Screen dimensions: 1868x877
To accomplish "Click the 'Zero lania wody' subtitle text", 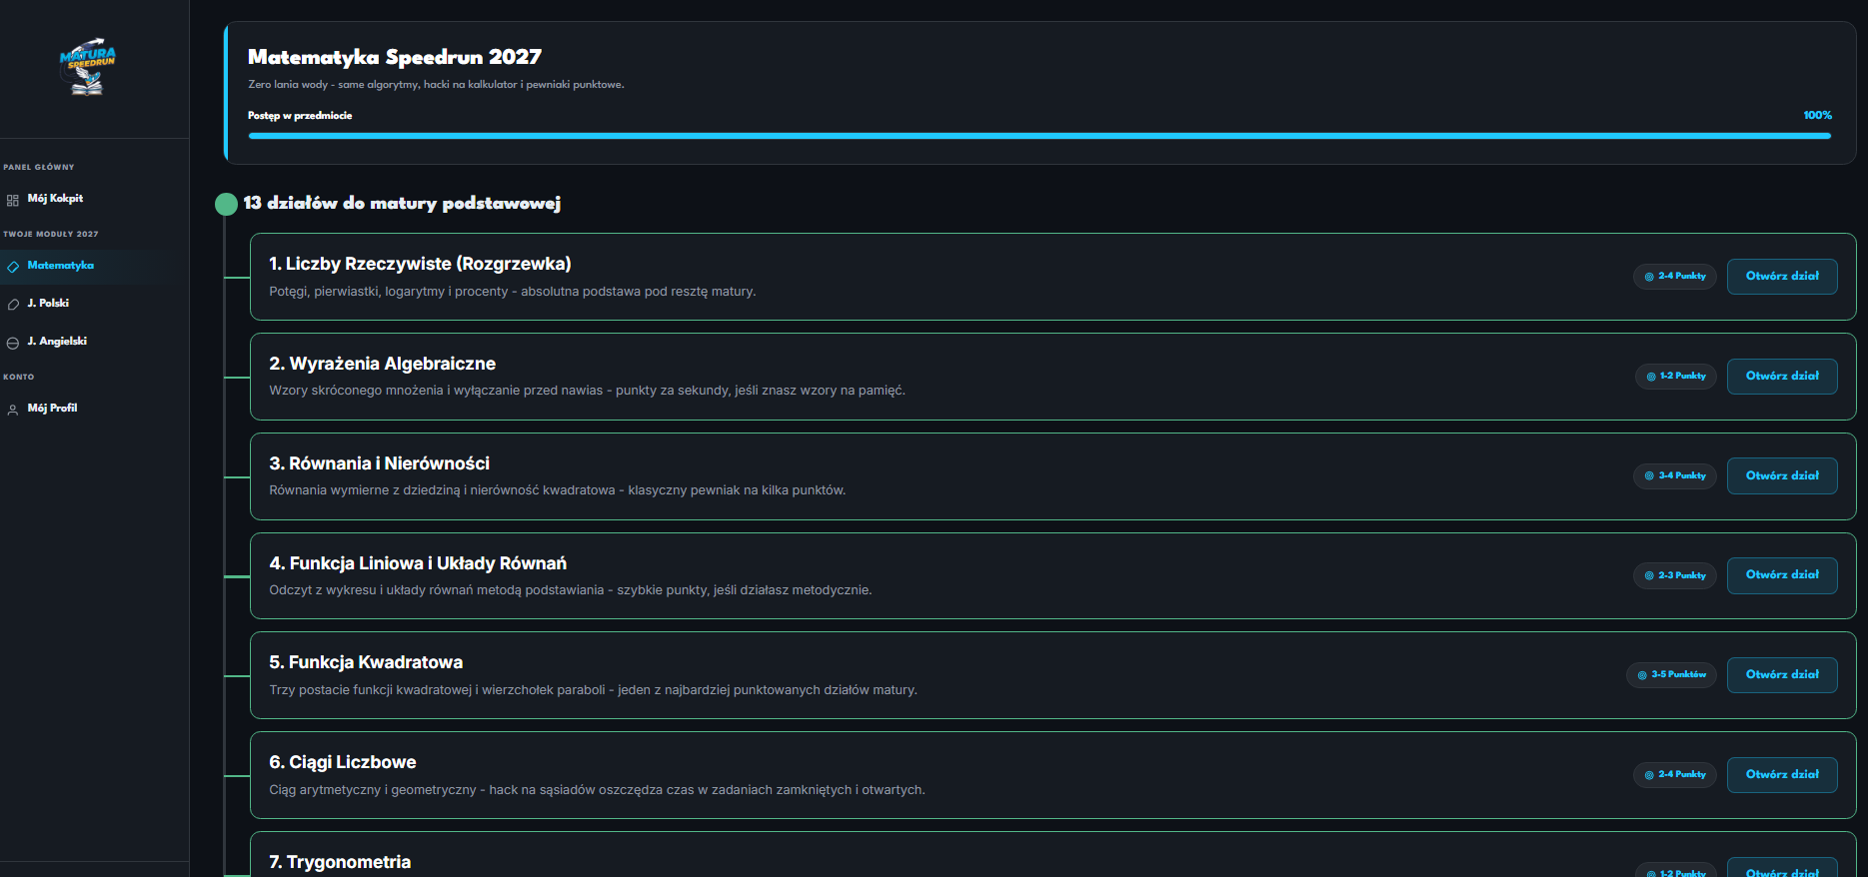I will pos(436,85).
